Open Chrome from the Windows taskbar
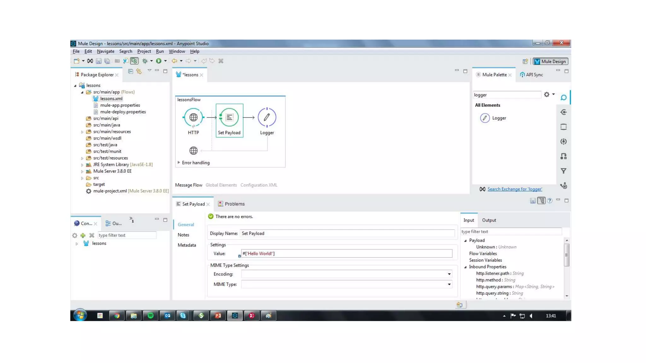The image size is (646, 363). (117, 315)
